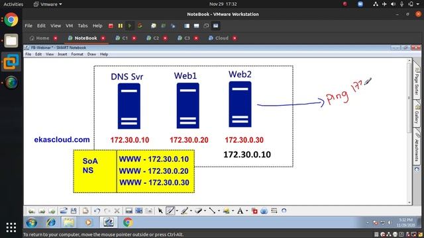This screenshot has height=238, width=424.
Task: Click the red fill color tool icon
Action: click(254, 211)
